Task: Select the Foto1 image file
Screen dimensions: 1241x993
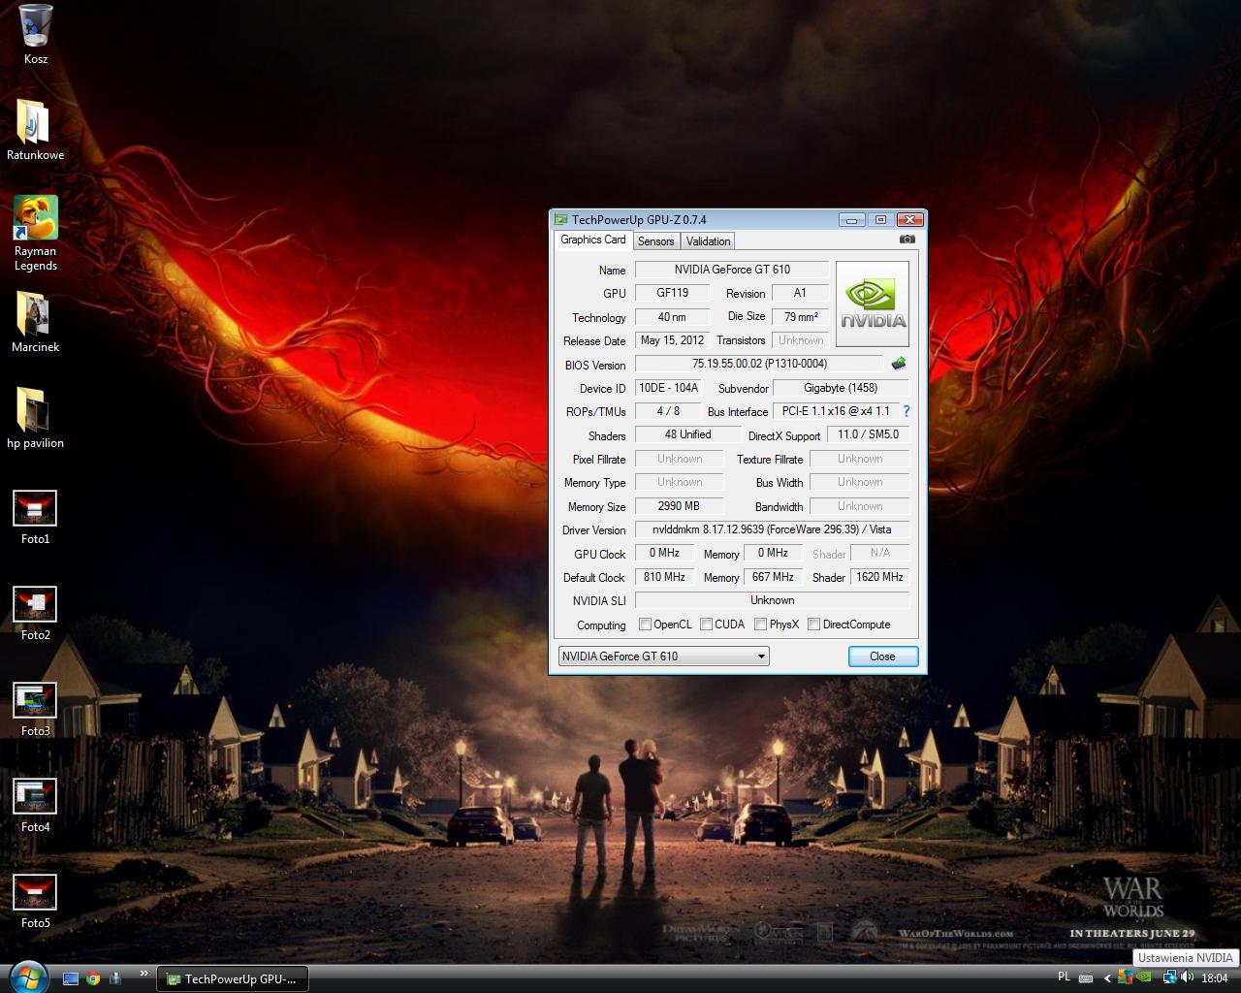Action: click(36, 518)
